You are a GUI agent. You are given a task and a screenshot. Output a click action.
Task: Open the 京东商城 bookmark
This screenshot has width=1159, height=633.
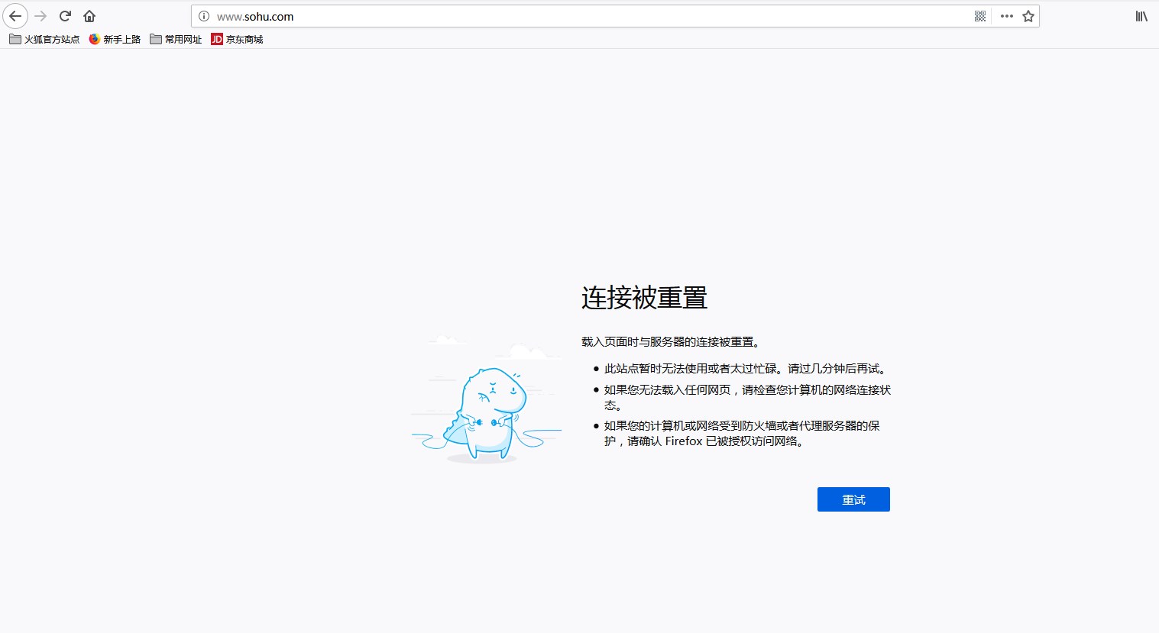tap(237, 39)
